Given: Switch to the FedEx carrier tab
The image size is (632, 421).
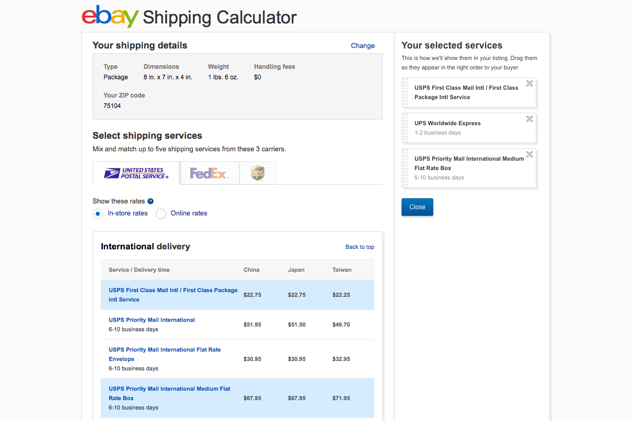Looking at the screenshot, I should tap(209, 173).
